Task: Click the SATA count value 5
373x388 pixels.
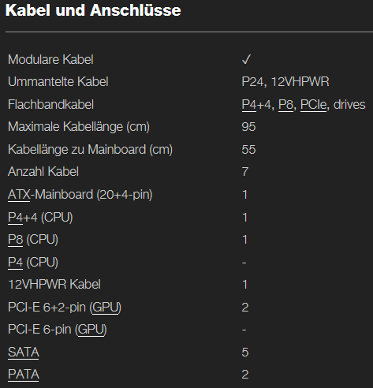Action: point(245,353)
